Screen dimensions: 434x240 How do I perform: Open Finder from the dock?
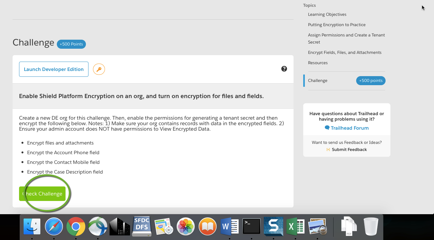pos(32,226)
